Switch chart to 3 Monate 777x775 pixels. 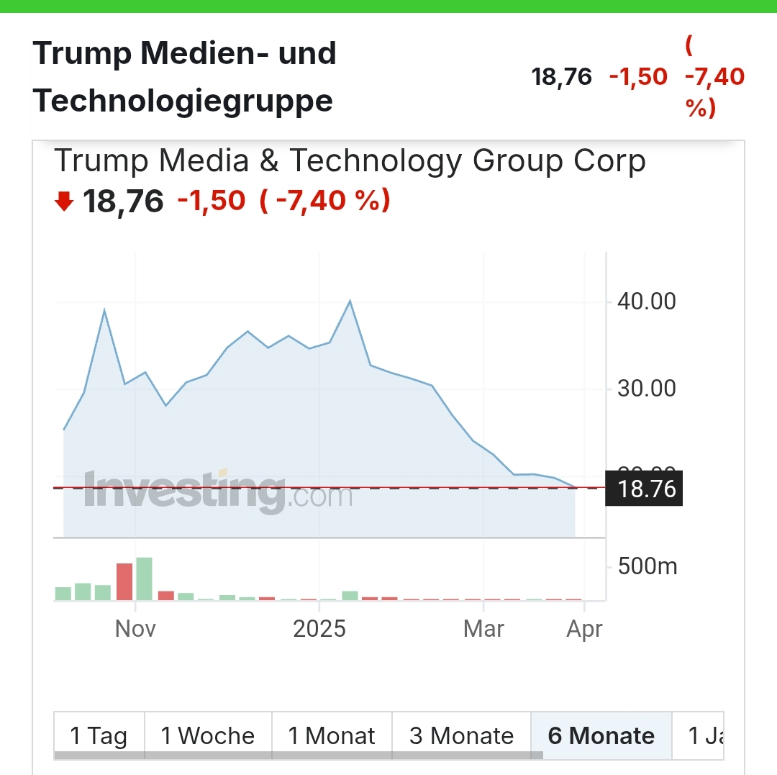click(461, 735)
